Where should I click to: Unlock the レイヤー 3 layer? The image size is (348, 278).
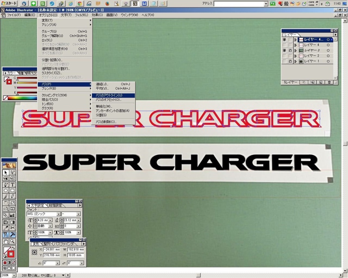coord(290,50)
